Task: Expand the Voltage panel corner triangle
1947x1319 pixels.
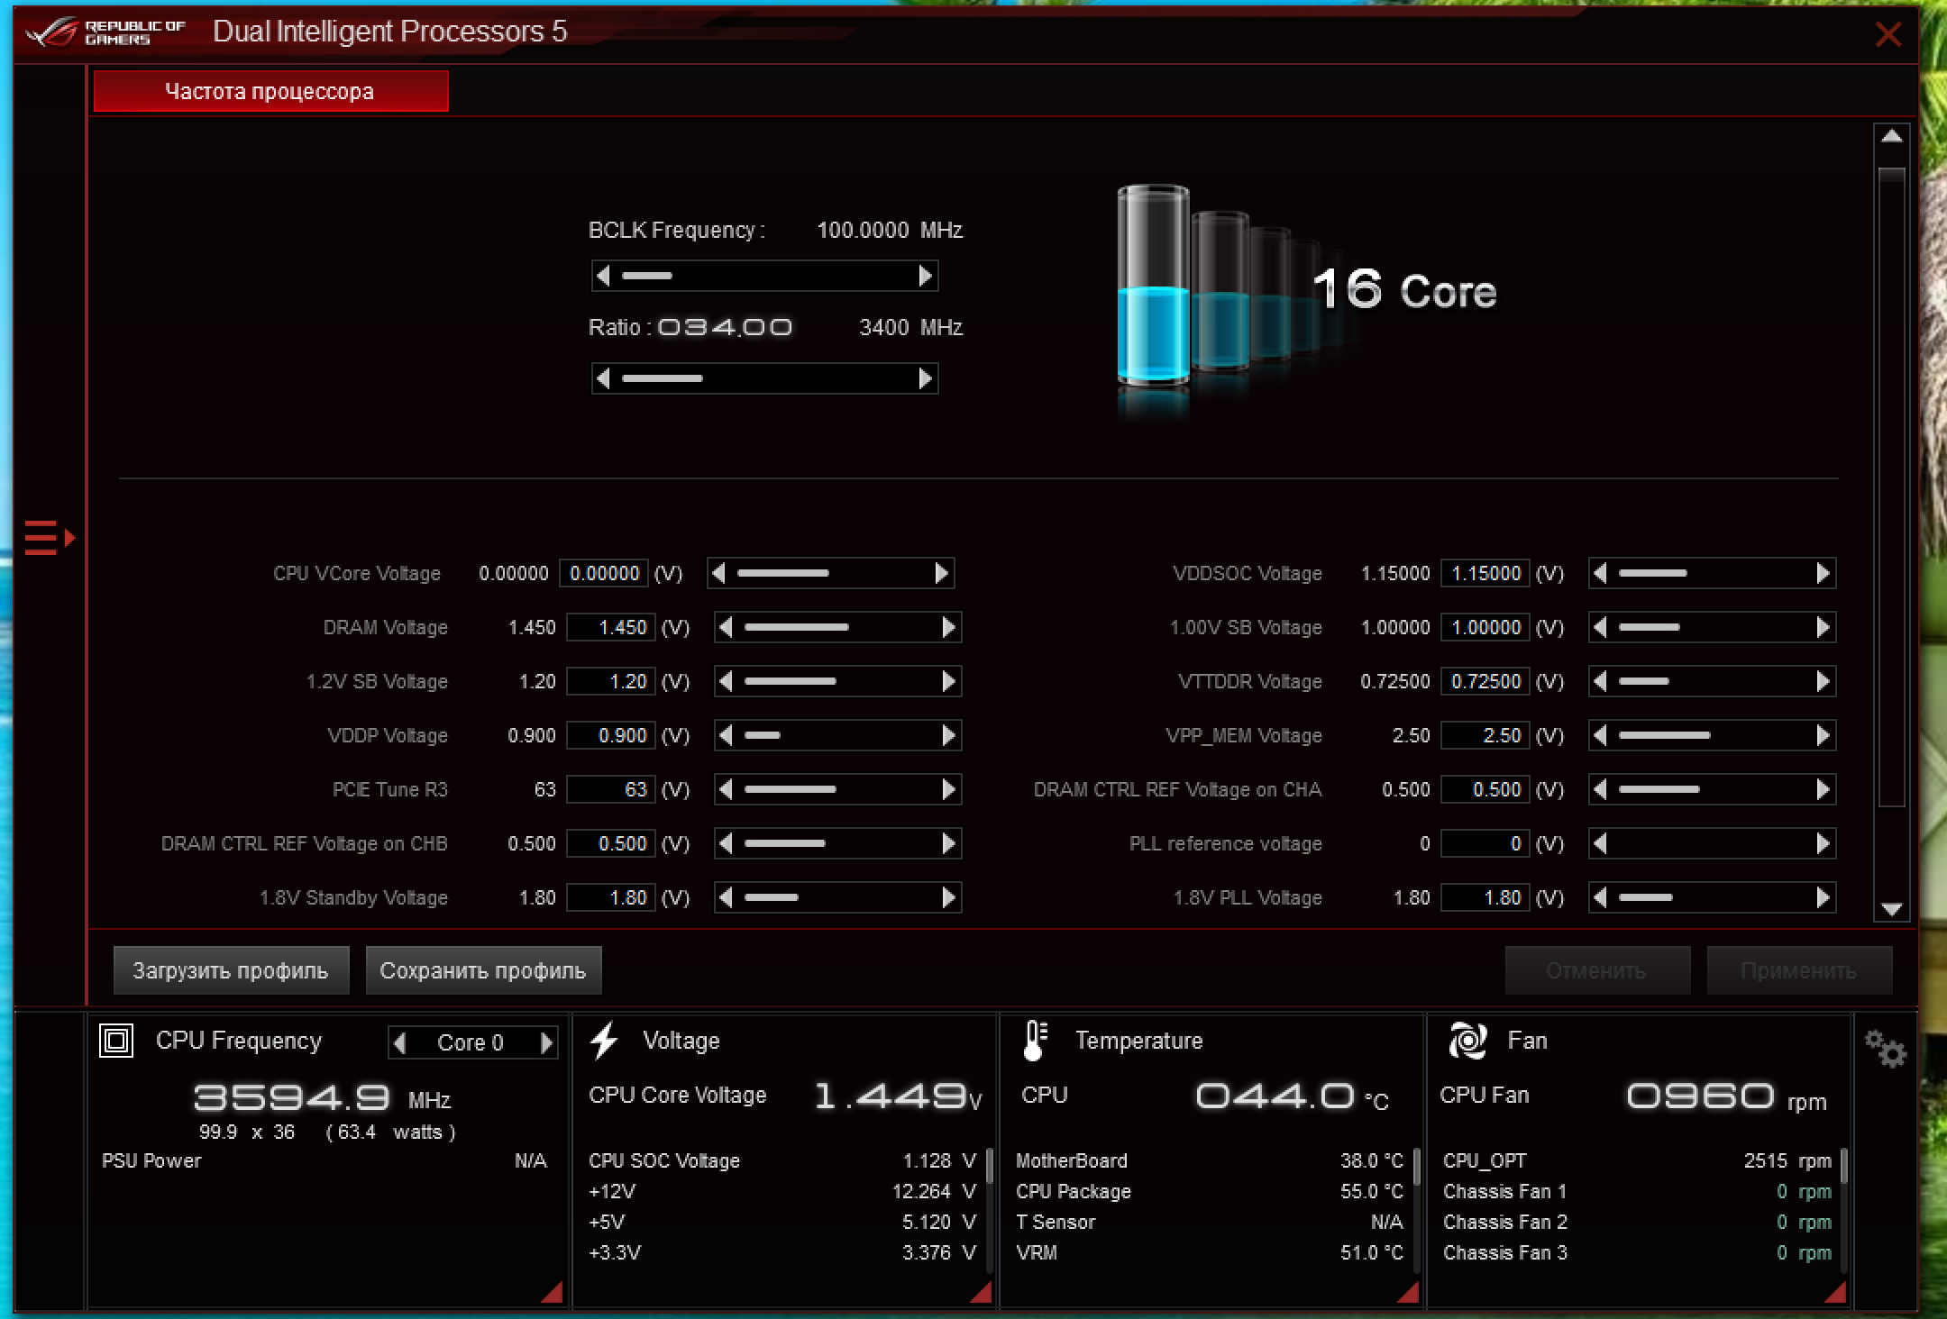Action: (982, 1294)
